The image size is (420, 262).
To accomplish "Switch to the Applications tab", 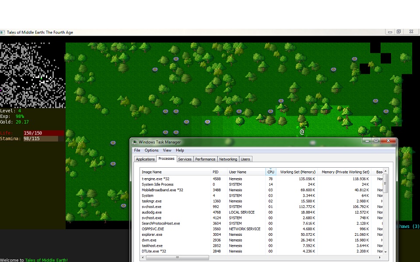I will click(x=145, y=159).
